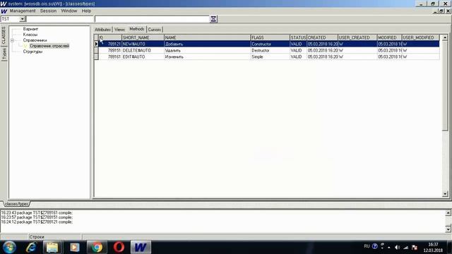This screenshot has height=254, width=452.
Task: Click the current-row arrow indicator for NEW#AUTO
Action: coord(96,44)
